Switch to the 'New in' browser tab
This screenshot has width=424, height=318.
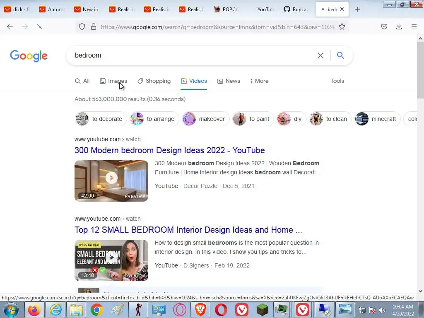click(x=87, y=10)
